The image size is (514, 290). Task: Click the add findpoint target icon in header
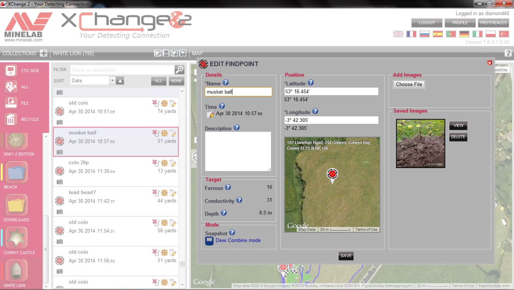point(174,53)
